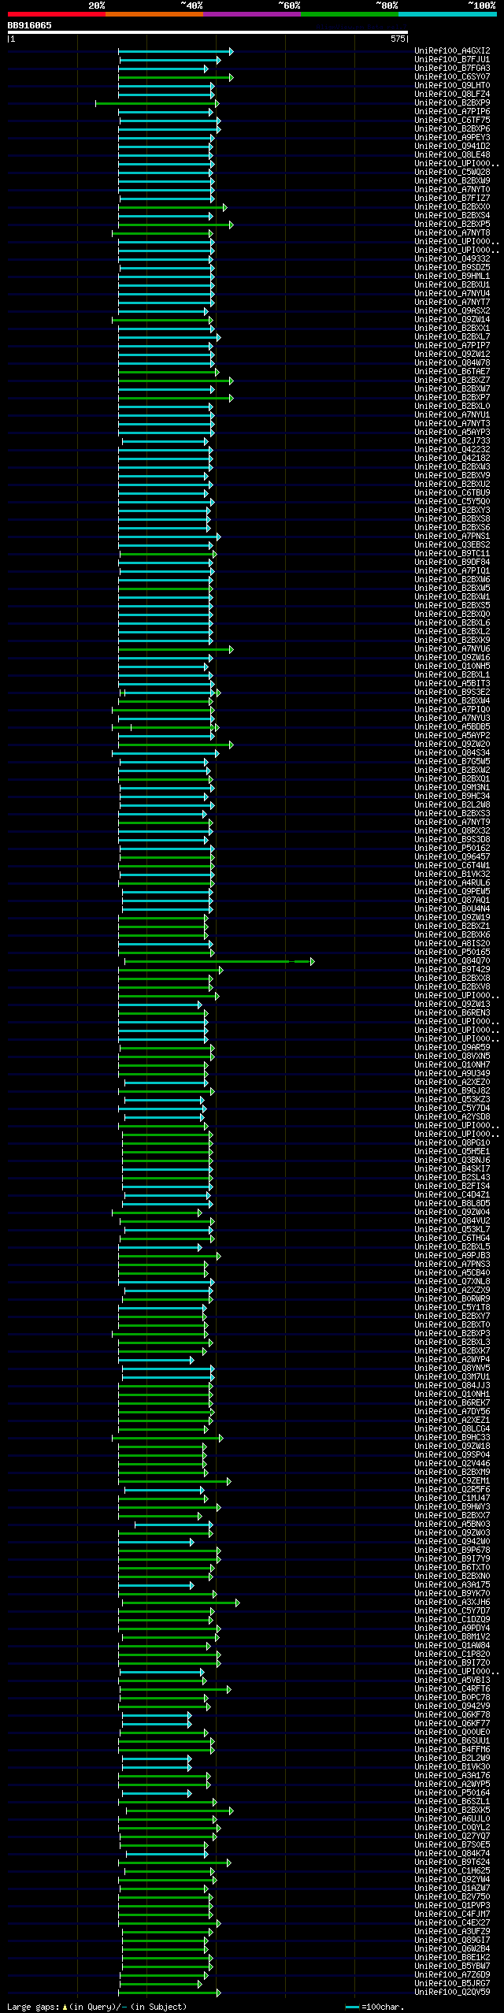
Task: Select the UniRef100_Q84VU2 label
Action: (452, 1221)
